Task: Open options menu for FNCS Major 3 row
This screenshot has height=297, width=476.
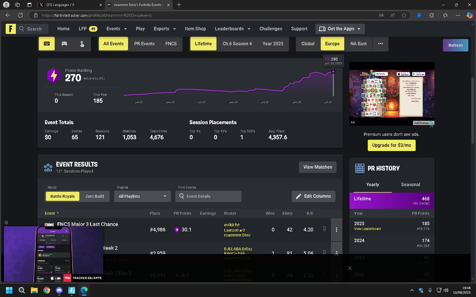Action: [336, 230]
